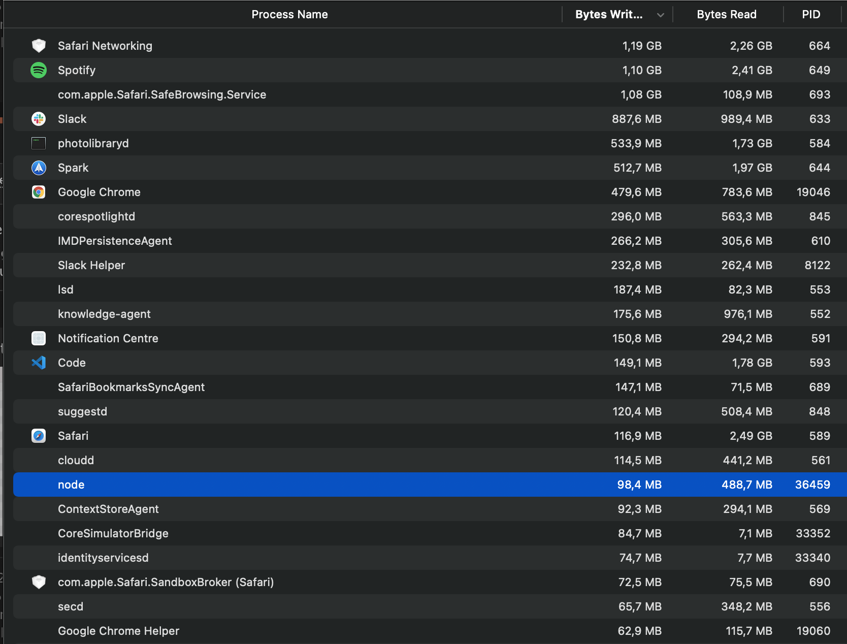This screenshot has height=644, width=847.
Task: Toggle sort order arrow on Bytes Written
Action: pos(660,15)
